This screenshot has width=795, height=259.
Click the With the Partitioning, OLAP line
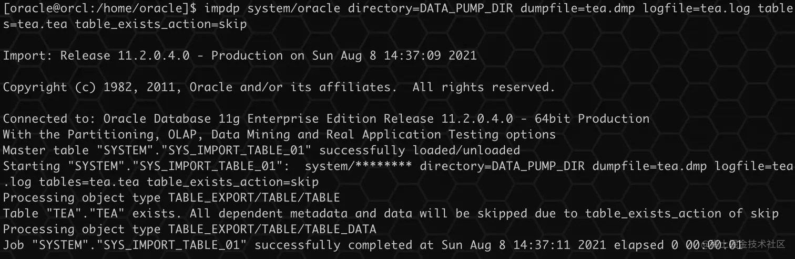279,134
